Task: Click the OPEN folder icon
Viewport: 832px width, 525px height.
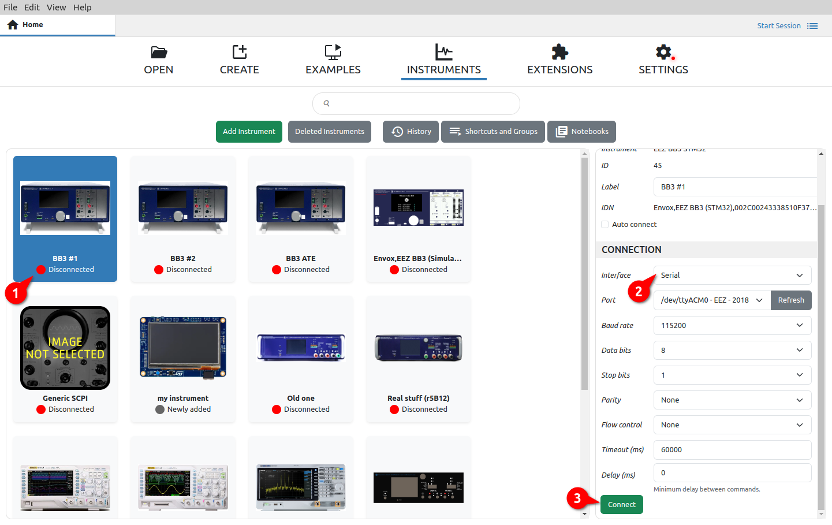Action: (159, 53)
